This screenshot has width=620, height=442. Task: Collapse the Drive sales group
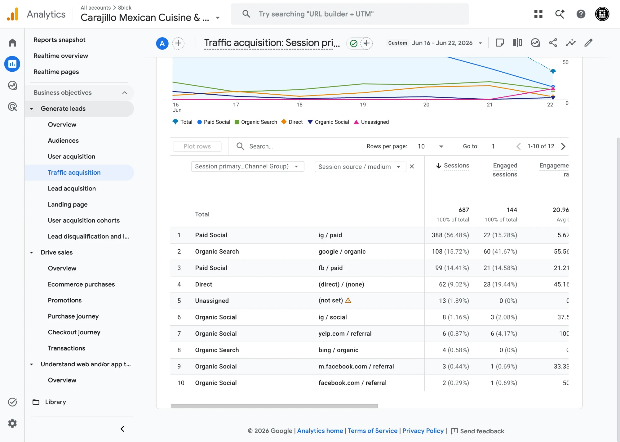tap(31, 252)
